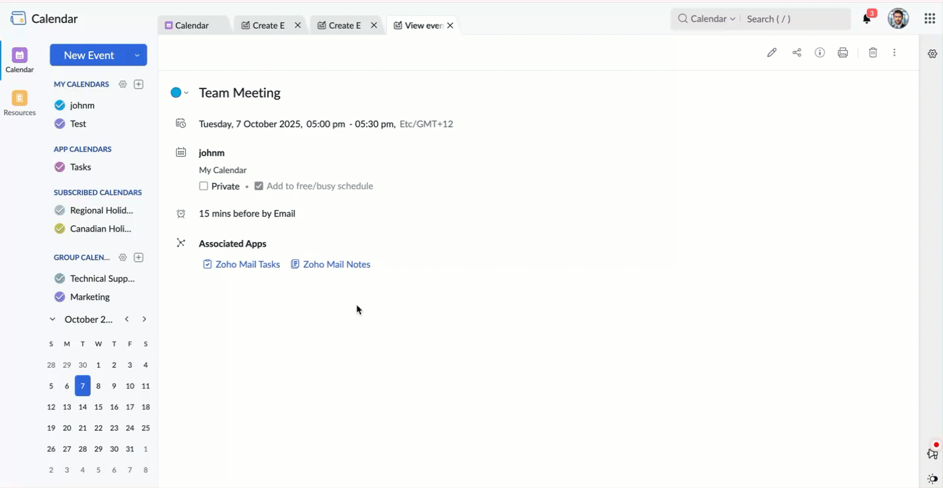Open Calendar settings gear icon
Viewport: 943px width, 488px height.
coord(932,54)
